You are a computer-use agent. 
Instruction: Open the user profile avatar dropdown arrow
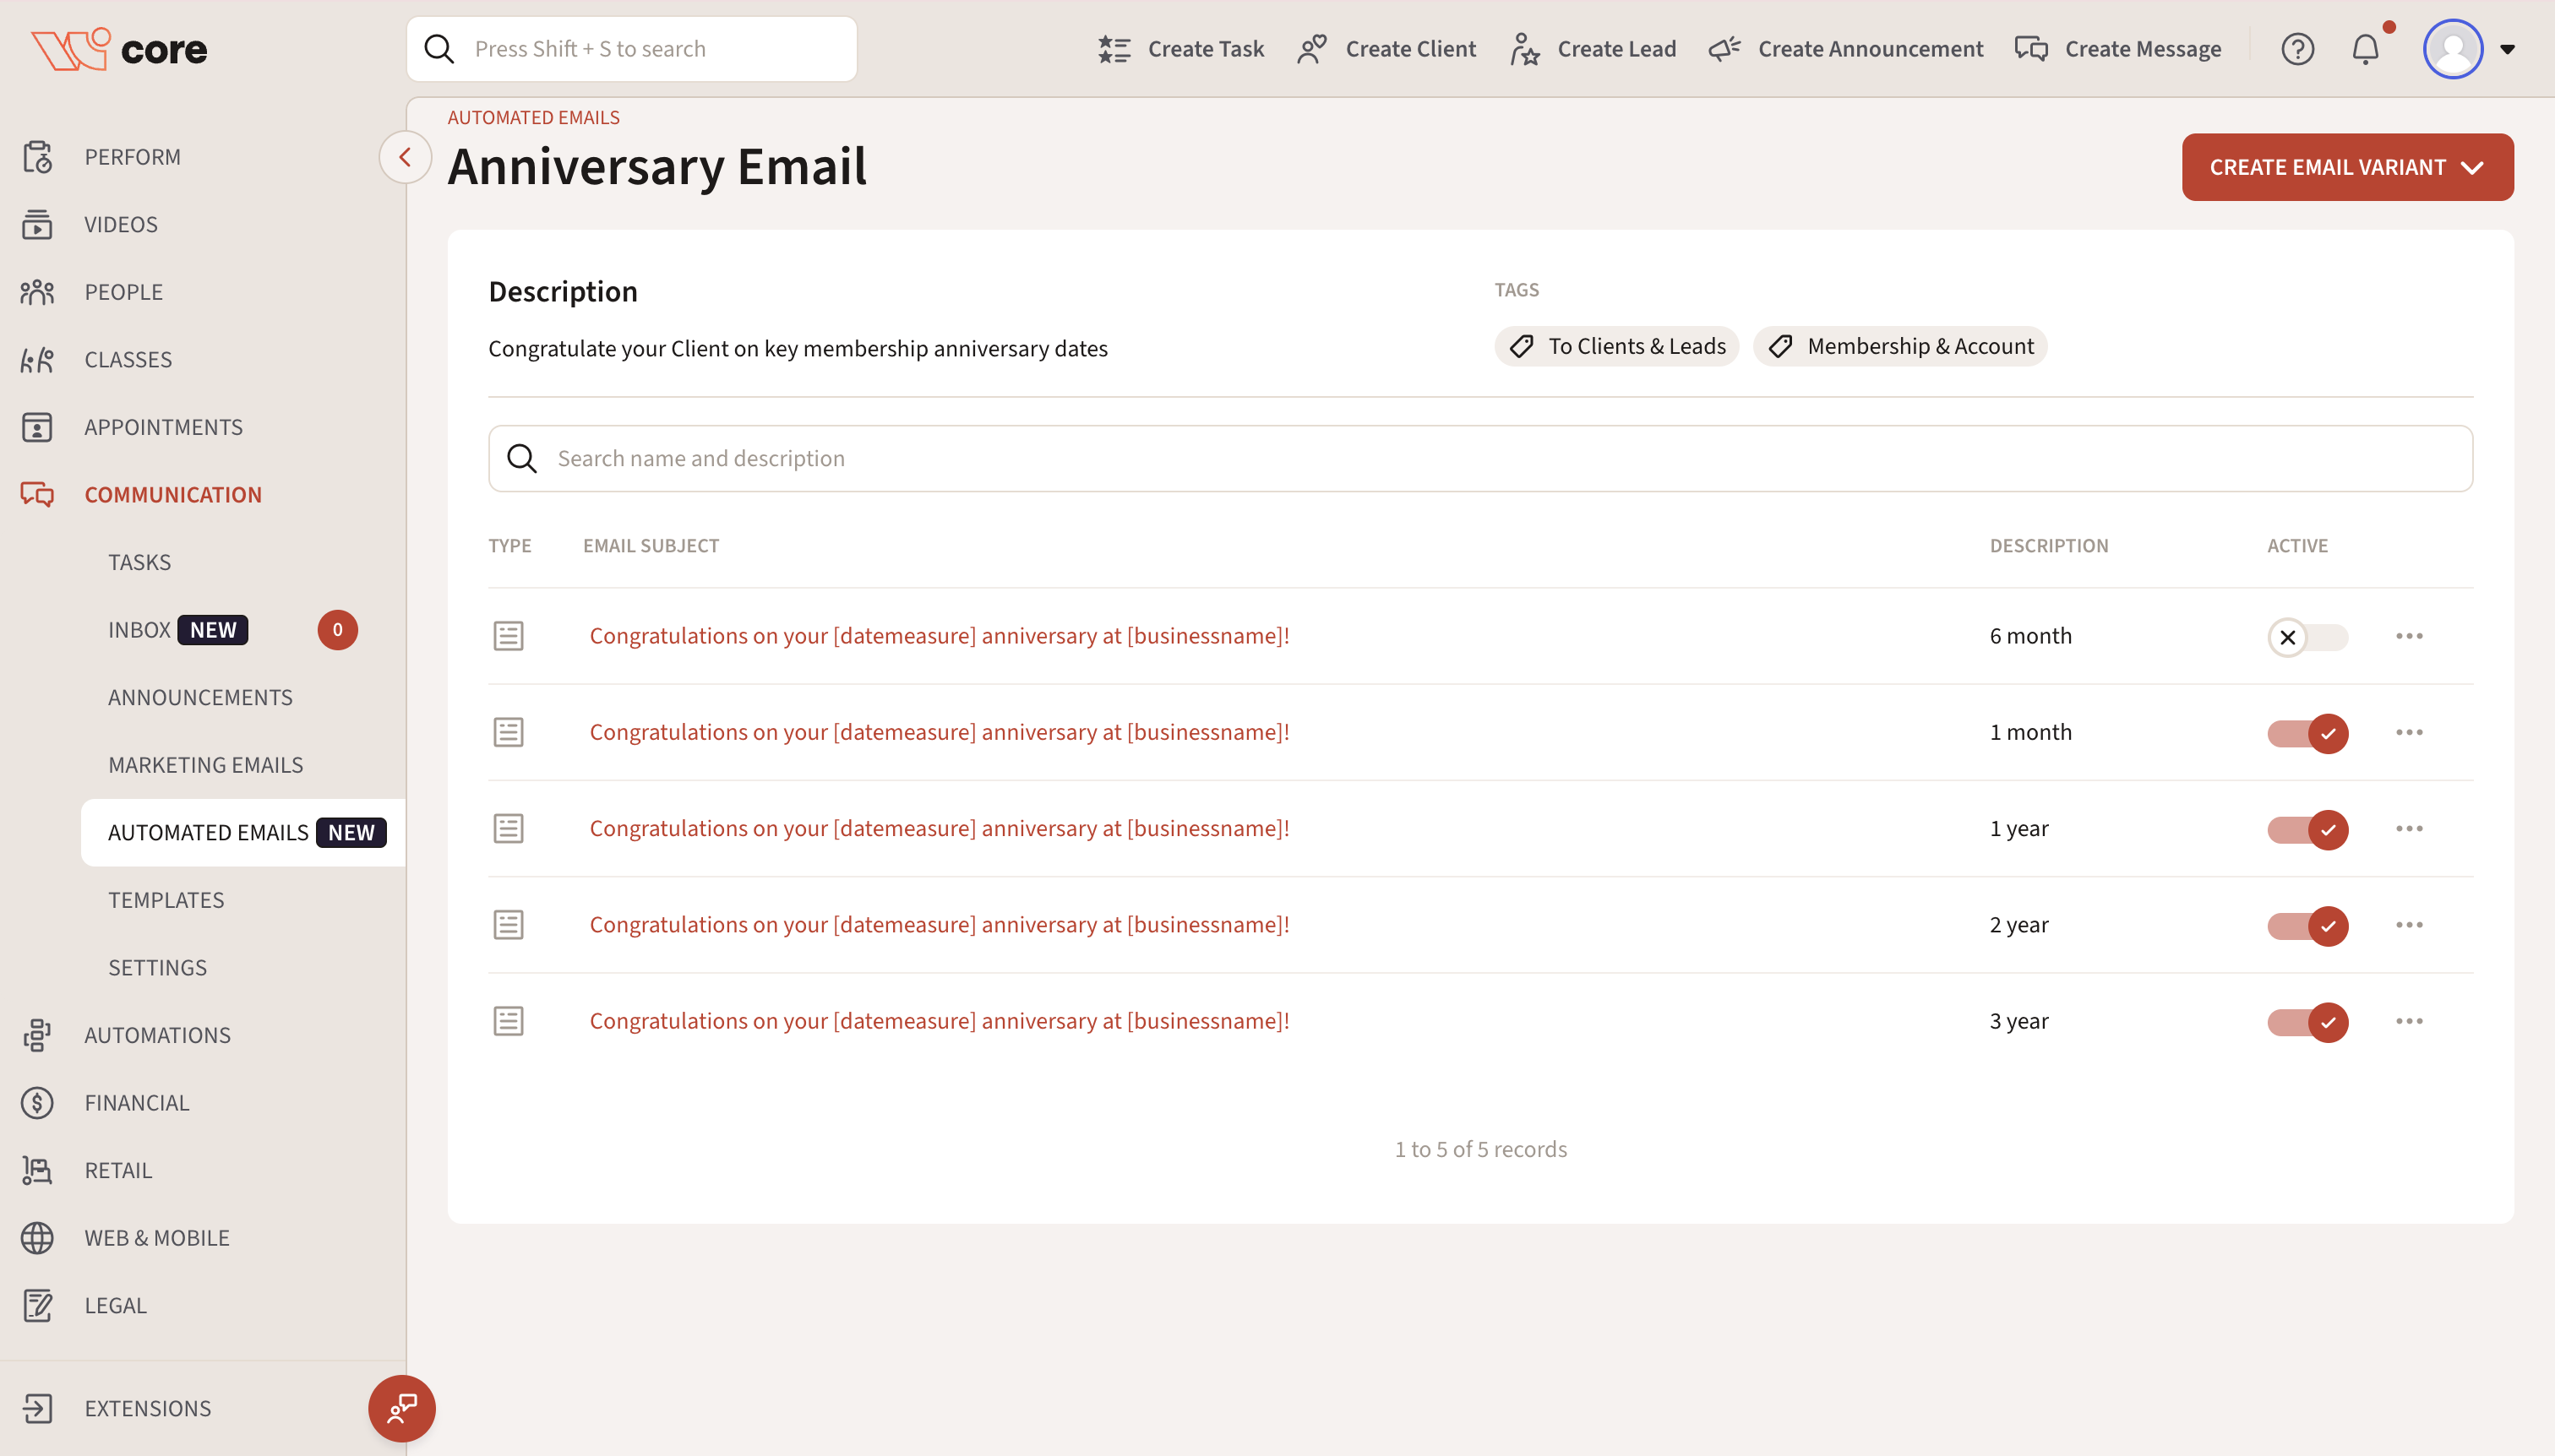click(2507, 49)
